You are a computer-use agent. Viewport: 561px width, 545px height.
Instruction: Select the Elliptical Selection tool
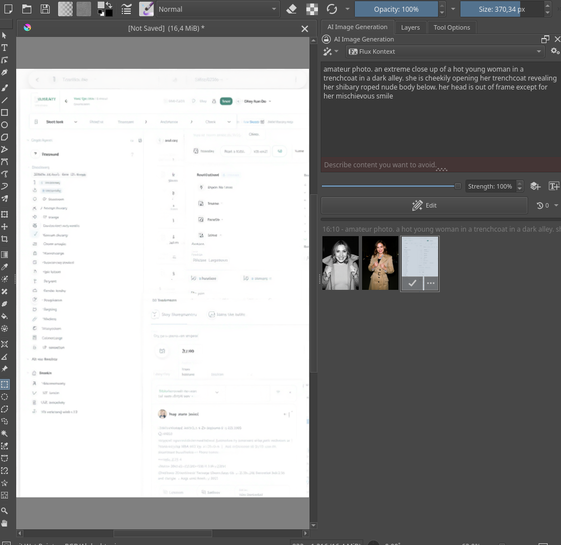click(4, 397)
